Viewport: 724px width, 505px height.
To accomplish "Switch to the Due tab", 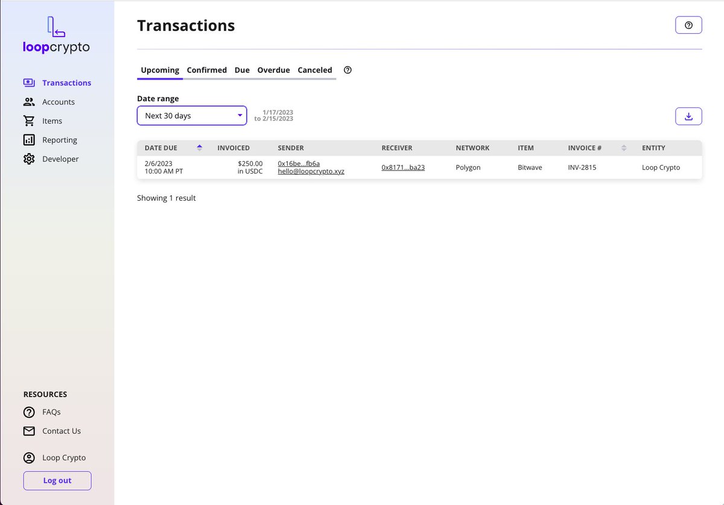I will [242, 70].
